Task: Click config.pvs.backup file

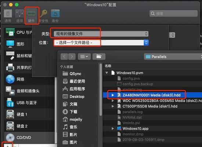Action: pos(152,84)
